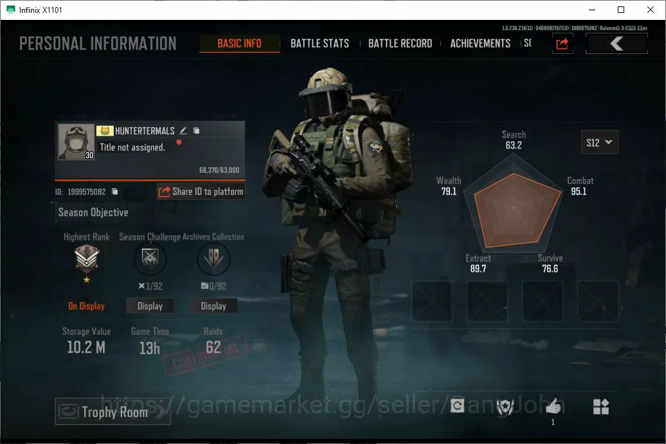Viewport: 666px width, 444px height.
Task: Select the Season Challenge badge icon
Action: pyautogui.click(x=150, y=258)
